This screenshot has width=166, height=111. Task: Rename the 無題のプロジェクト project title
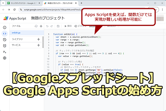point(48,18)
